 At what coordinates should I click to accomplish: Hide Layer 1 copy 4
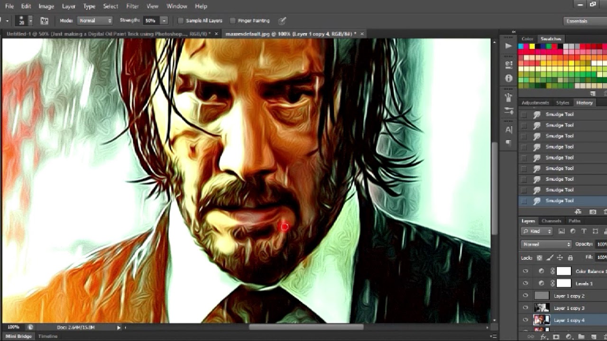(525, 320)
